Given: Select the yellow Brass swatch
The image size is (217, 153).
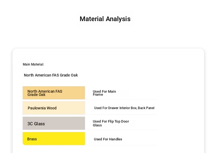Looking at the screenshot, I should click(54, 139).
